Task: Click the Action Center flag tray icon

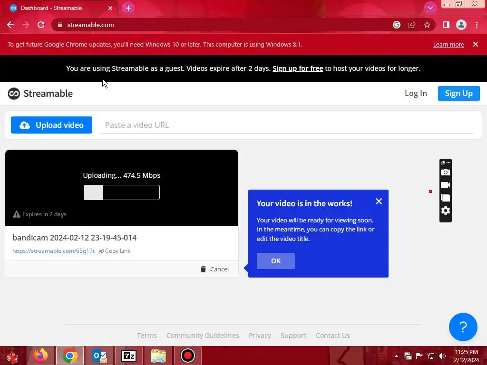Action: click(419, 355)
